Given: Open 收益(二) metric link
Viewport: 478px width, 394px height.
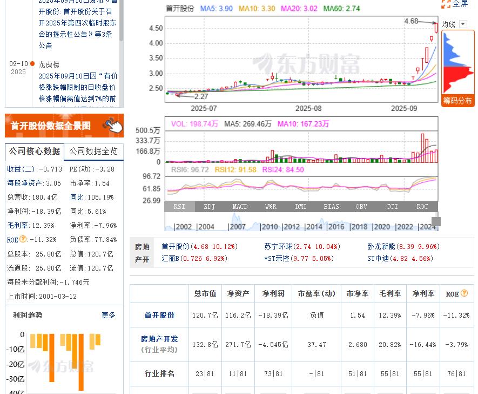Looking at the screenshot, I should tap(21, 169).
